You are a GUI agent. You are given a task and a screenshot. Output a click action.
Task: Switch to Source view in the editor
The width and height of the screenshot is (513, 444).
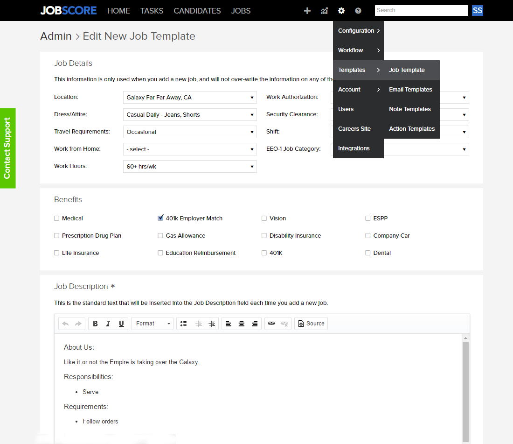click(311, 323)
